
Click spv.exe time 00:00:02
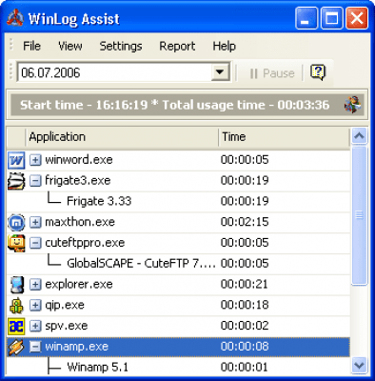245,326
